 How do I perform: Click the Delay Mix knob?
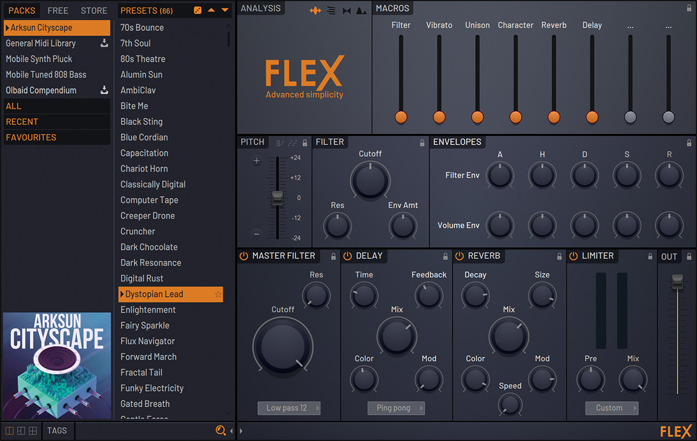[397, 335]
